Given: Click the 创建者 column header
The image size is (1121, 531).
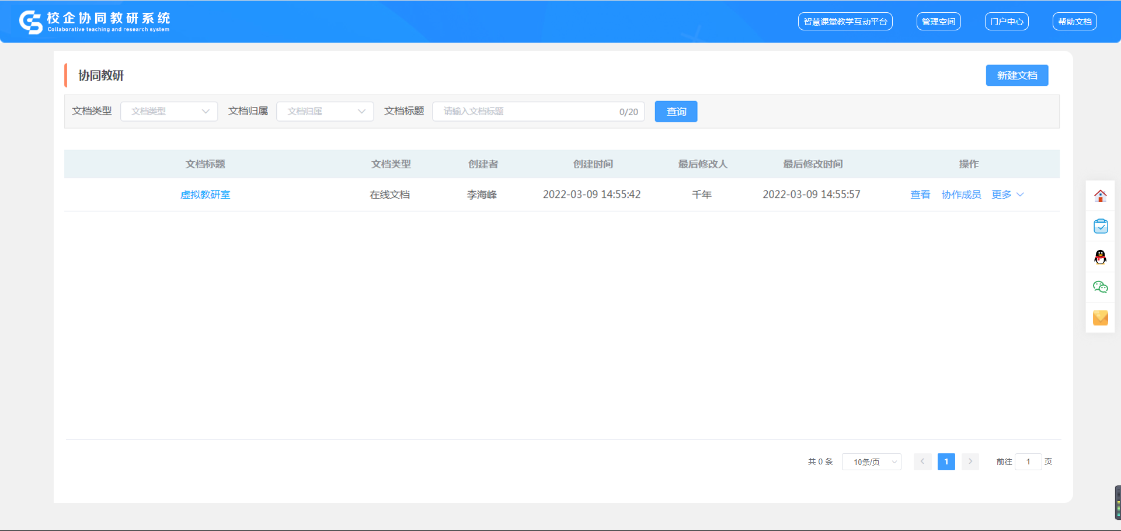Looking at the screenshot, I should (483, 164).
